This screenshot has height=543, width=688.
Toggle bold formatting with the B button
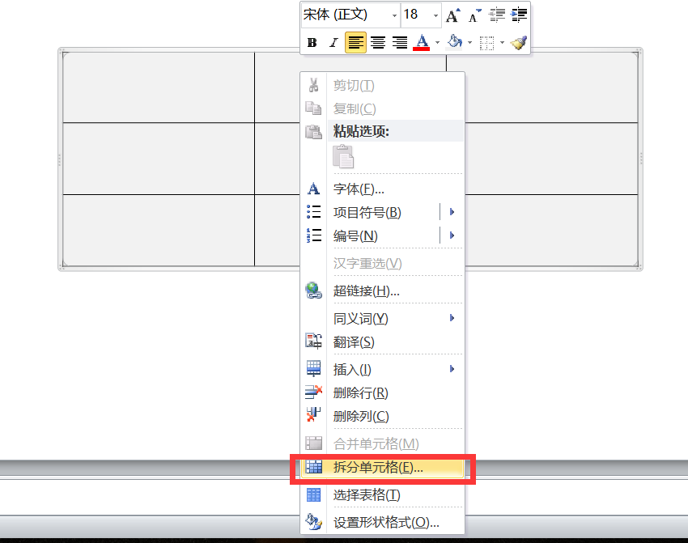coord(313,41)
